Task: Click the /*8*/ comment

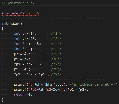Action: click(56, 69)
